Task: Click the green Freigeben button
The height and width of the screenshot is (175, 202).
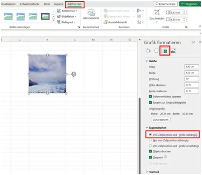Action: [190, 4]
